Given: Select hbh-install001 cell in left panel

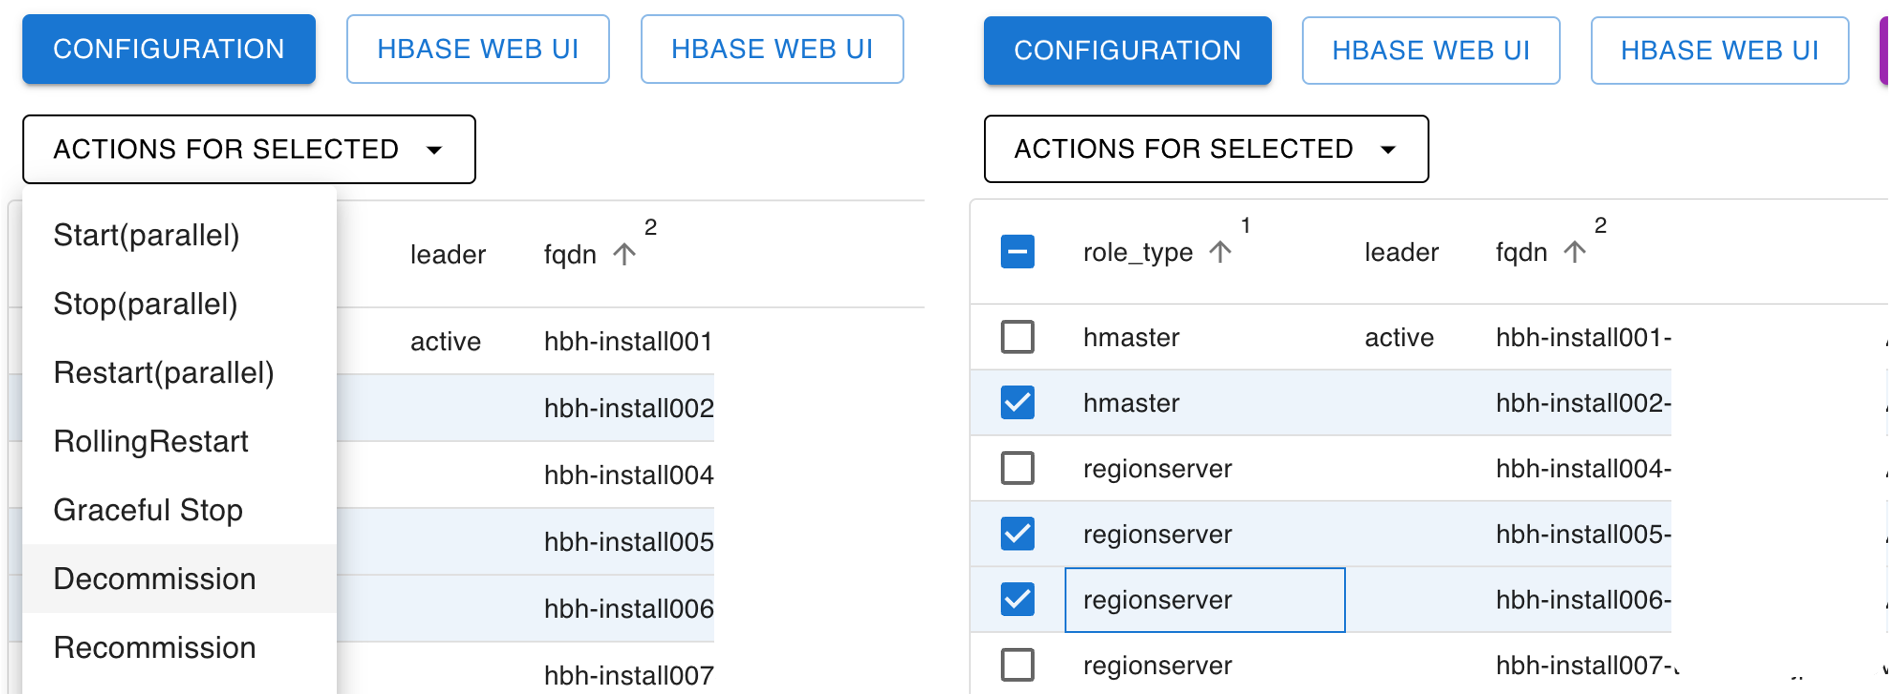Looking at the screenshot, I should point(628,342).
